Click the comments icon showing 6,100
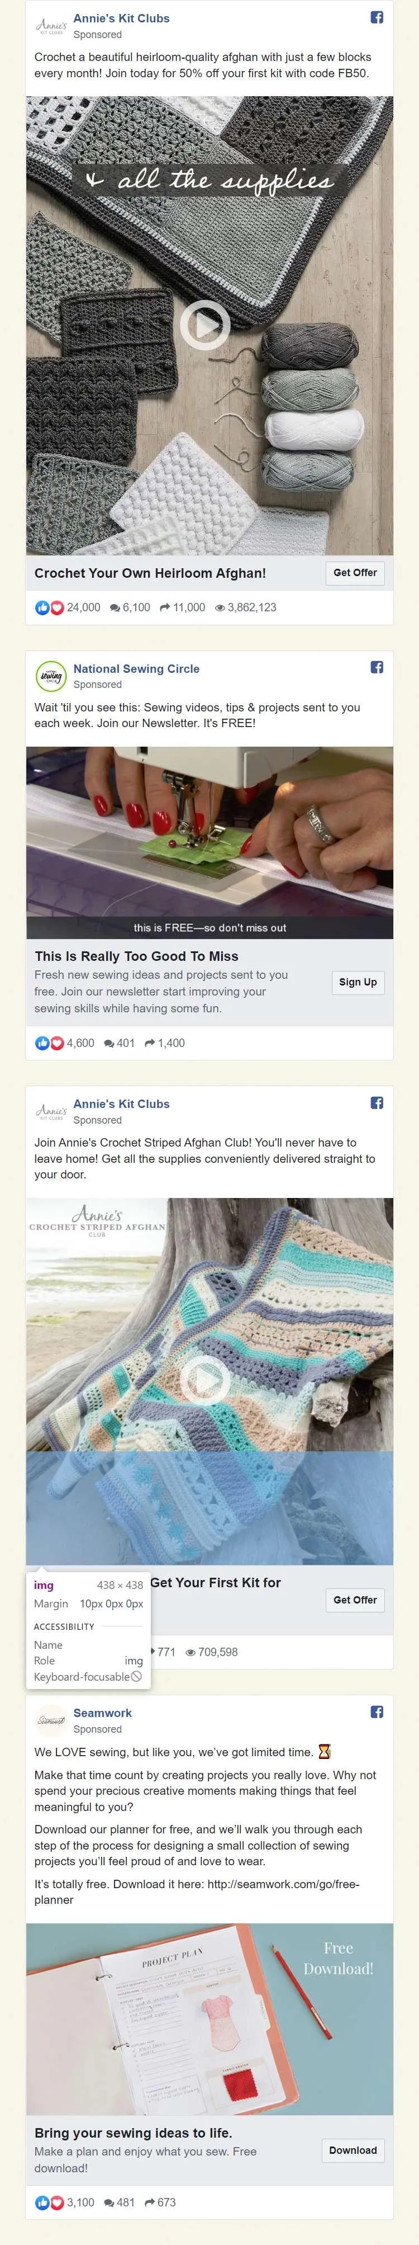This screenshot has width=419, height=2245. [115, 609]
